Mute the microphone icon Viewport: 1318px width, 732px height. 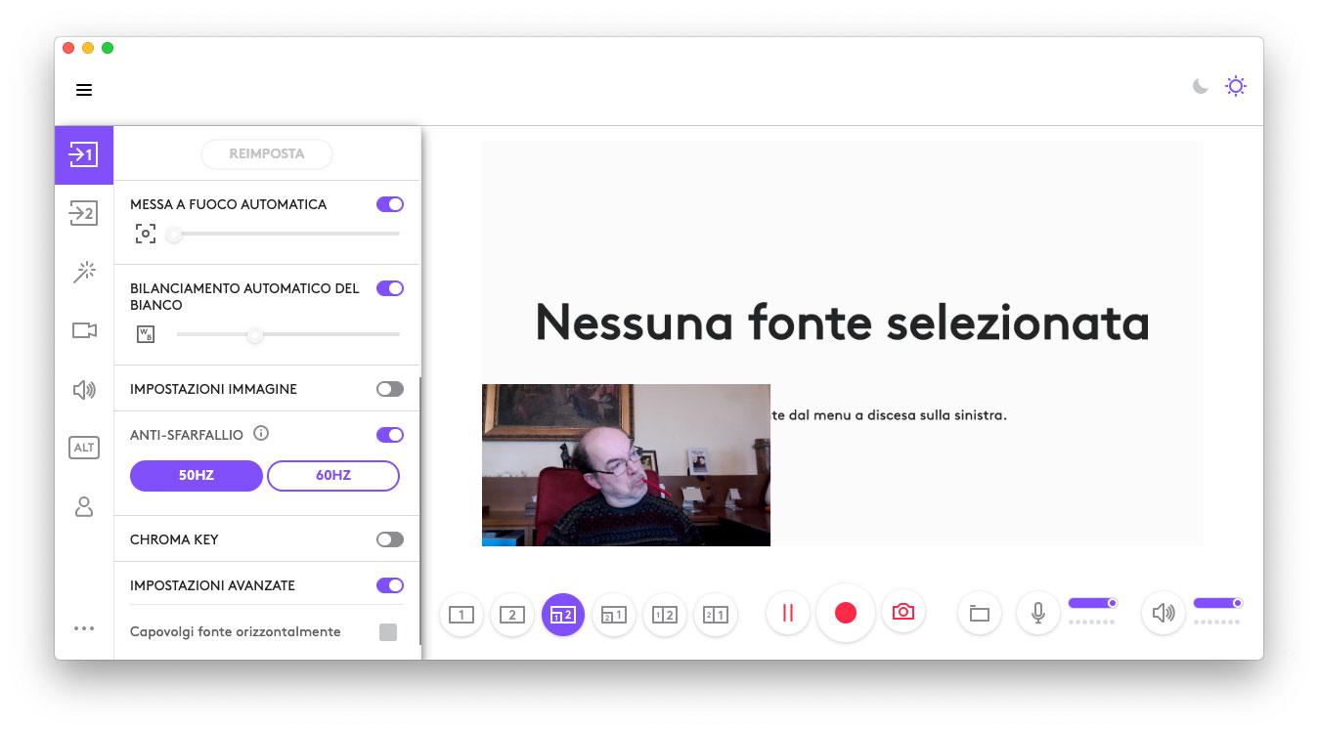point(1038,614)
